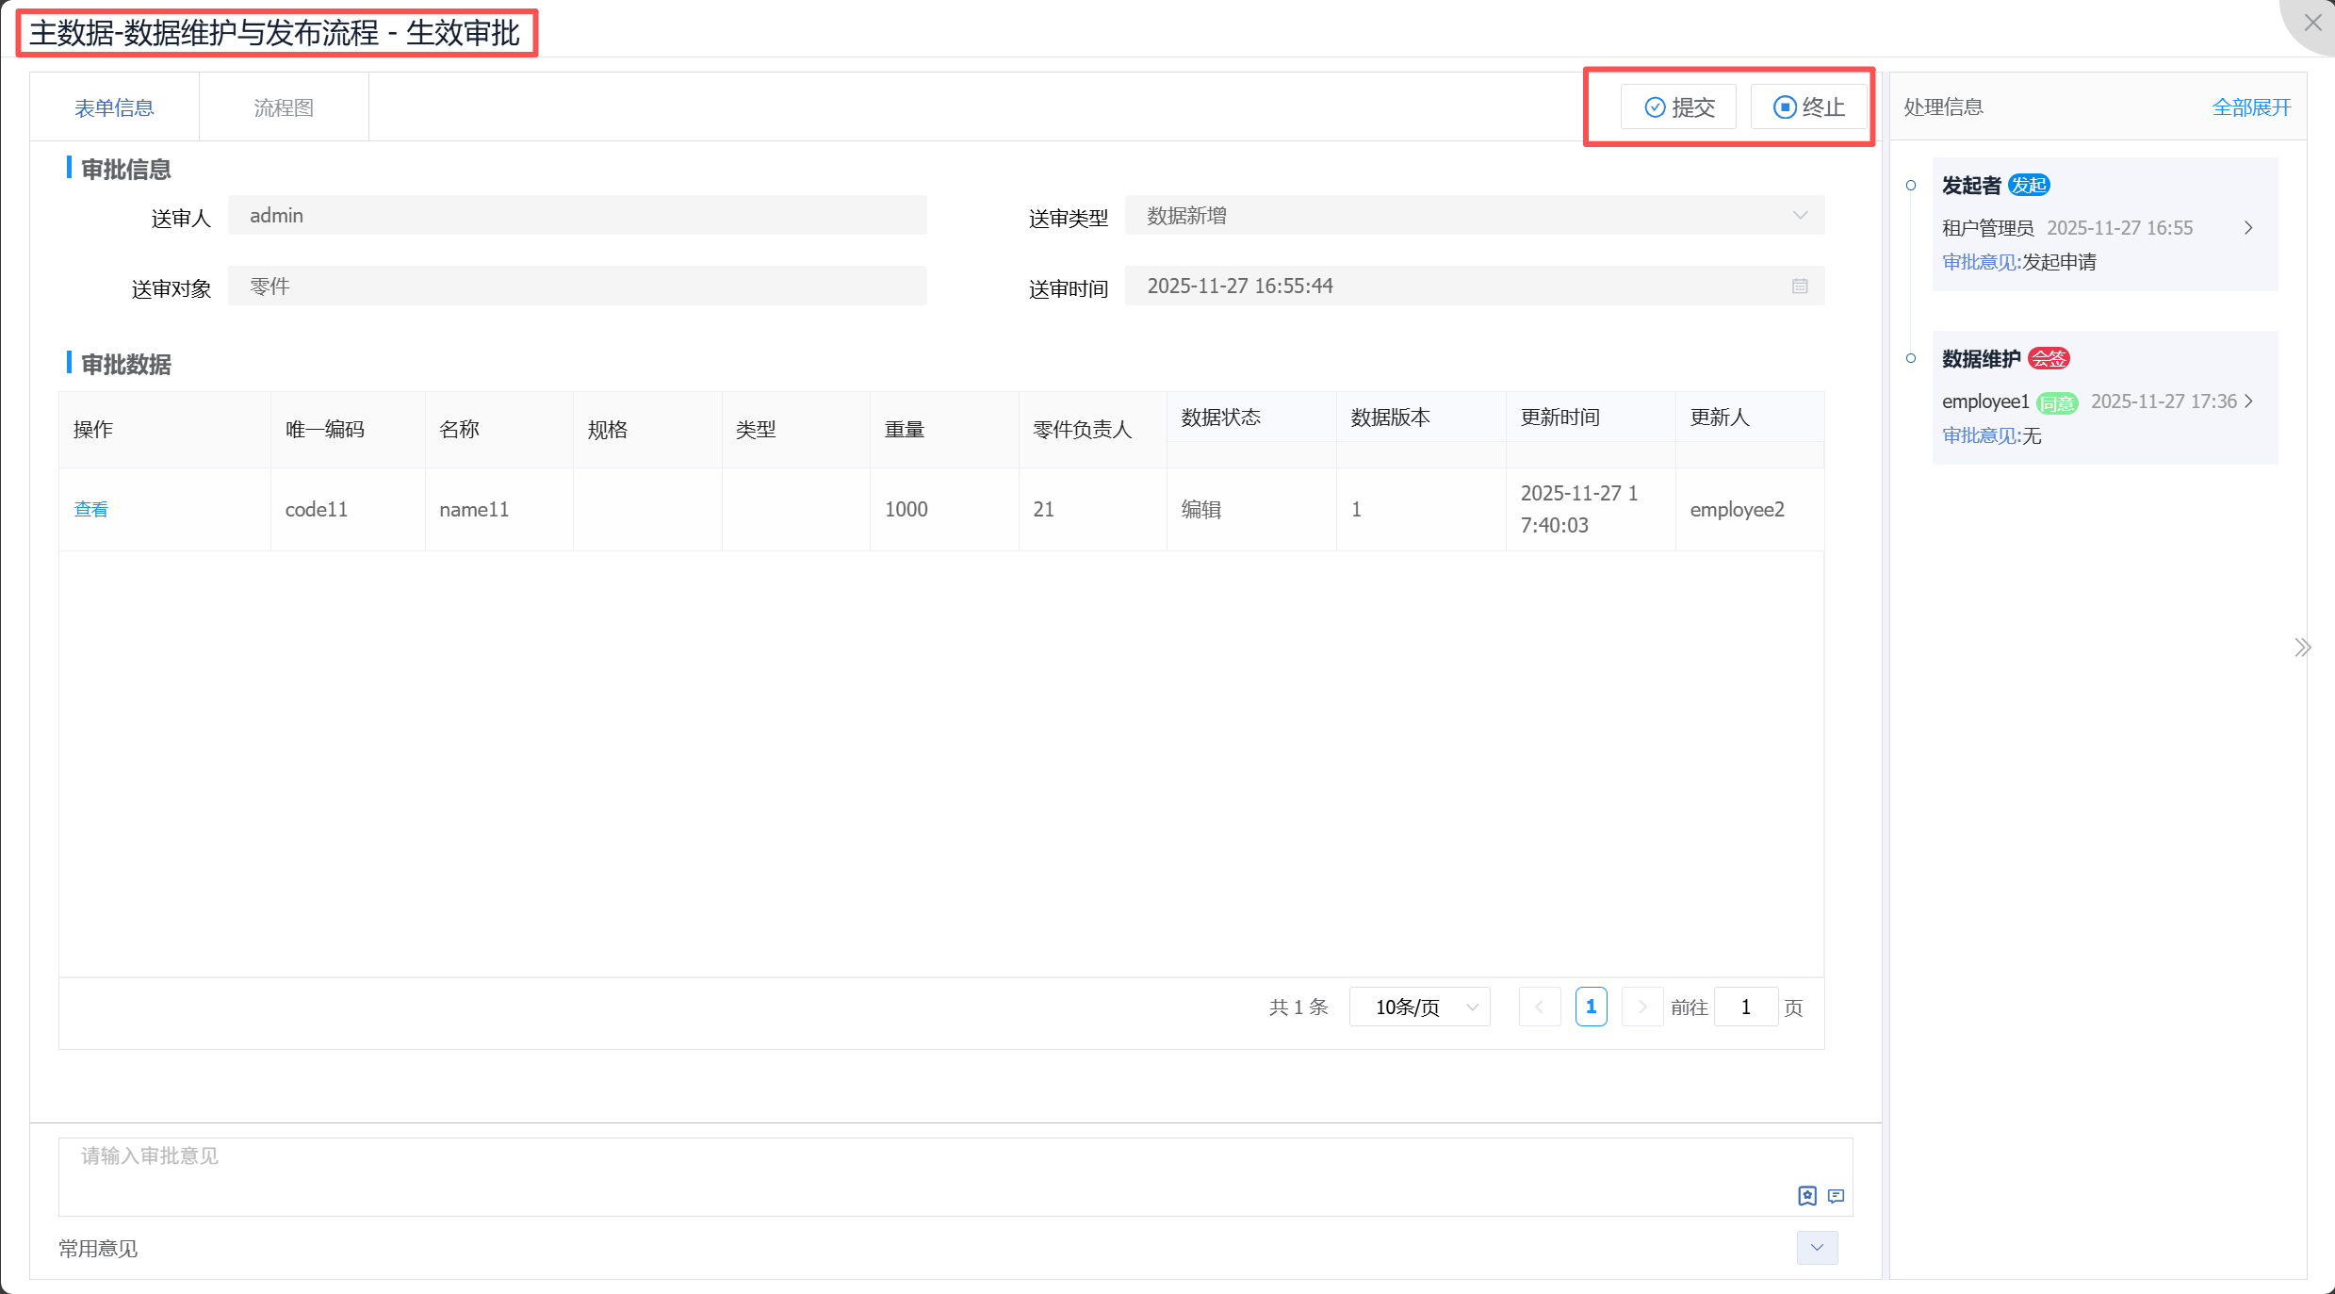Screen dimensions: 2335x1294
Task: Click the comment icon beside opinion box
Action: pos(1836,1196)
